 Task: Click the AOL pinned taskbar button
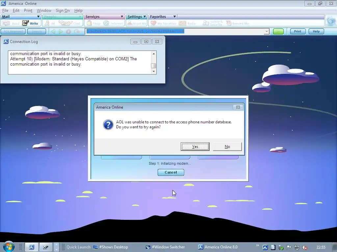point(32,247)
